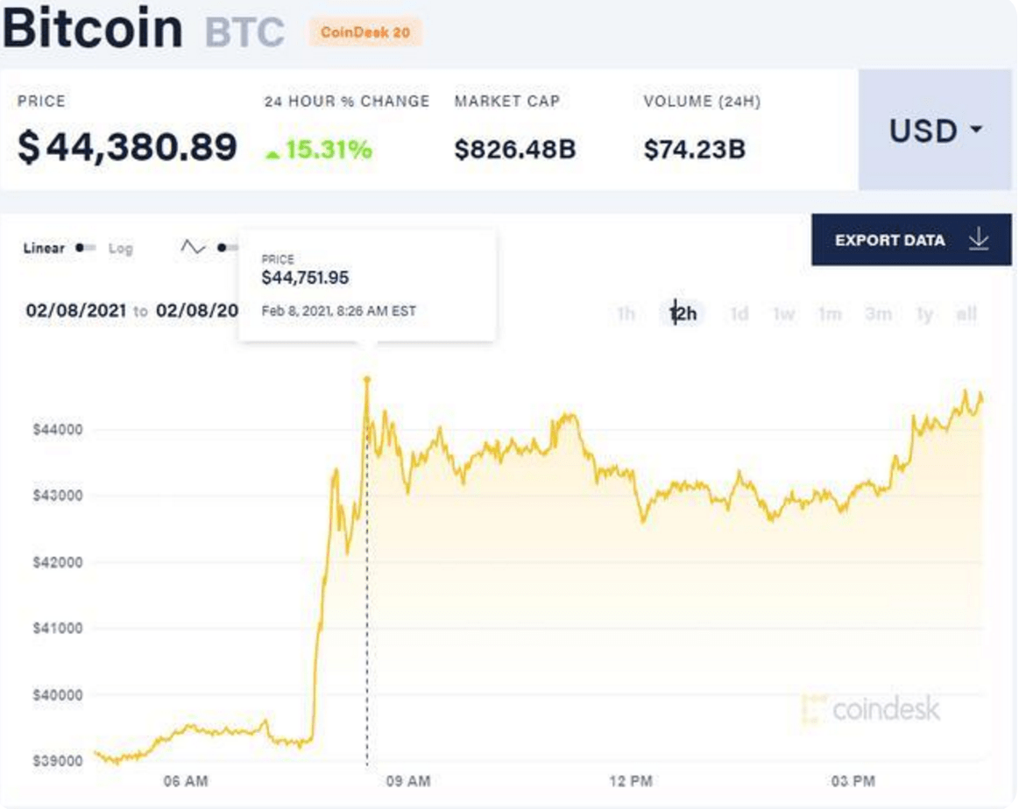This screenshot has width=1019, height=809.
Task: Expand currency list via USD caret arrow
Action: point(976,130)
